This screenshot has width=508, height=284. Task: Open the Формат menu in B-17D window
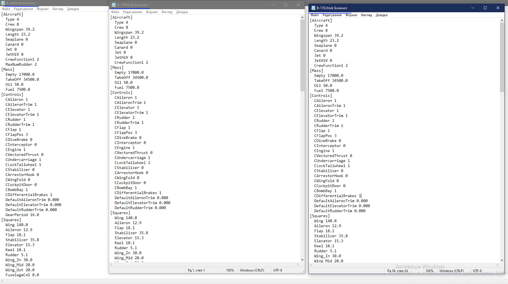click(x=152, y=12)
